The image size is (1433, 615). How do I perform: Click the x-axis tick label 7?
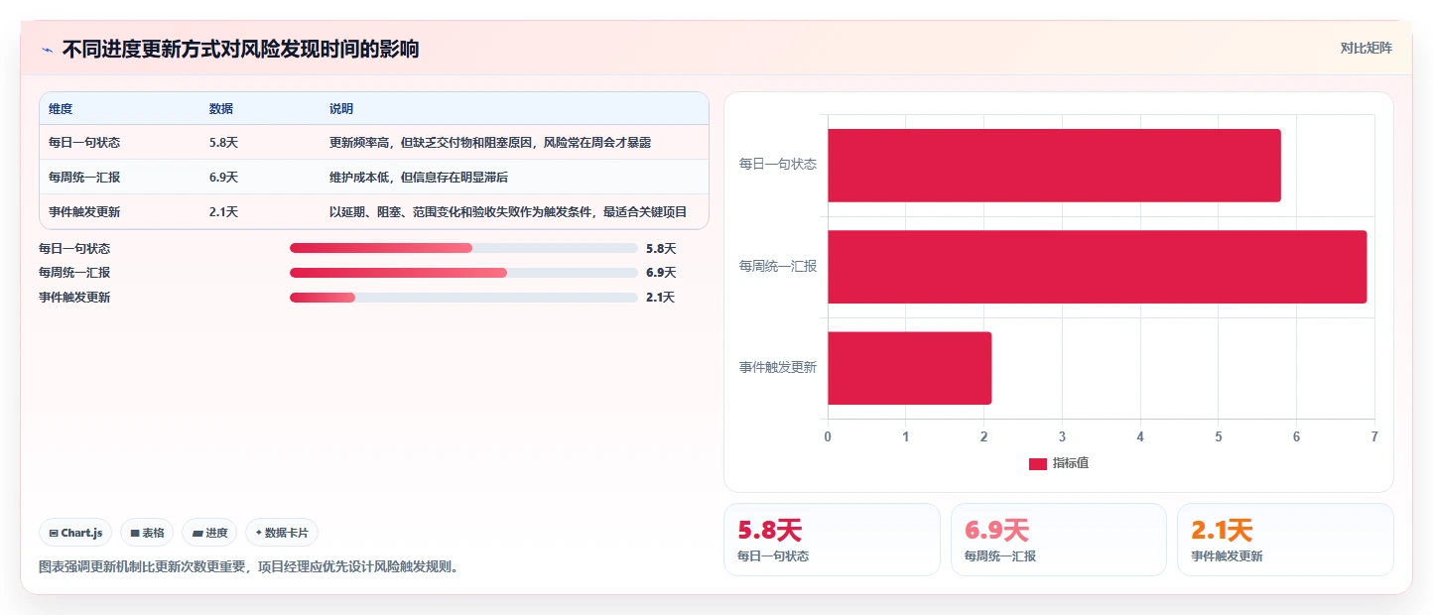pos(1374,436)
